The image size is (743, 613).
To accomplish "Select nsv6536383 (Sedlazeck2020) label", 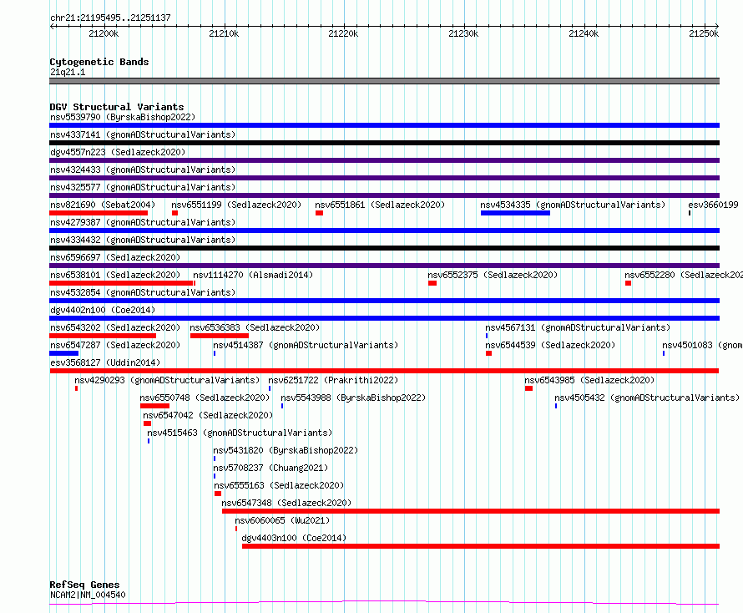I will (x=255, y=327).
